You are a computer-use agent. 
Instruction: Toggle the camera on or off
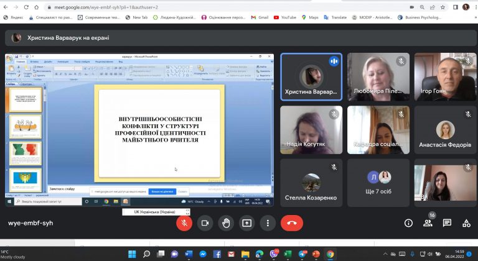[x=205, y=223]
